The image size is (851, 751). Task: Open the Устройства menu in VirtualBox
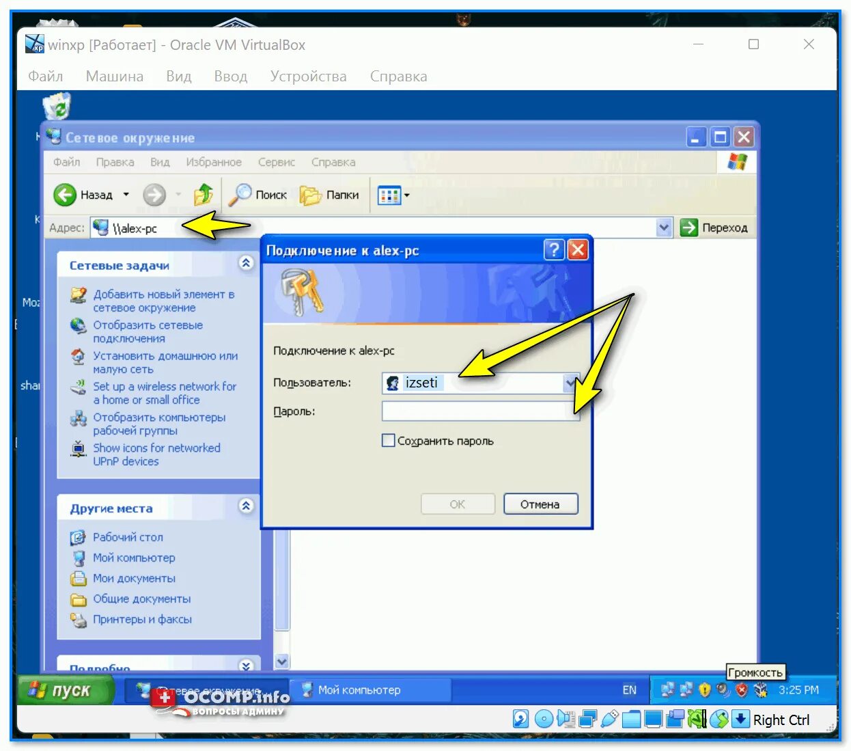pos(309,77)
